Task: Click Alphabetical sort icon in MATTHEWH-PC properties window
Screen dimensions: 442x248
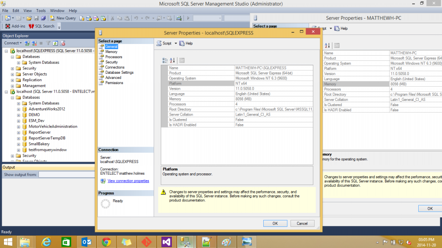Action: (327, 45)
